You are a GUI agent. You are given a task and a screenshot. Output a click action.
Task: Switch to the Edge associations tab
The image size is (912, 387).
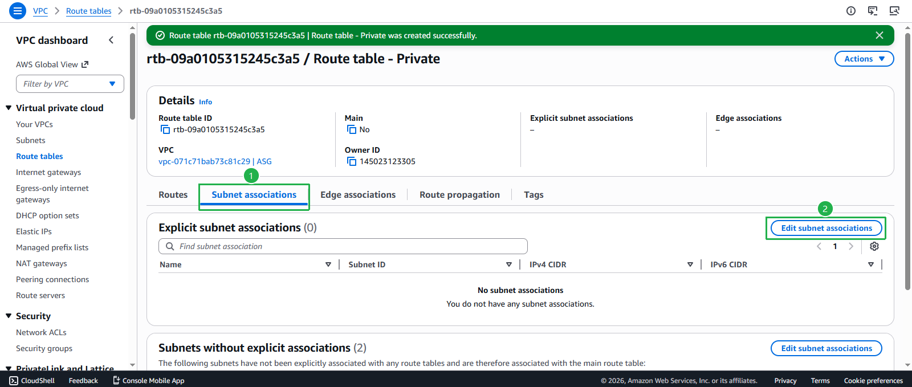tap(358, 194)
